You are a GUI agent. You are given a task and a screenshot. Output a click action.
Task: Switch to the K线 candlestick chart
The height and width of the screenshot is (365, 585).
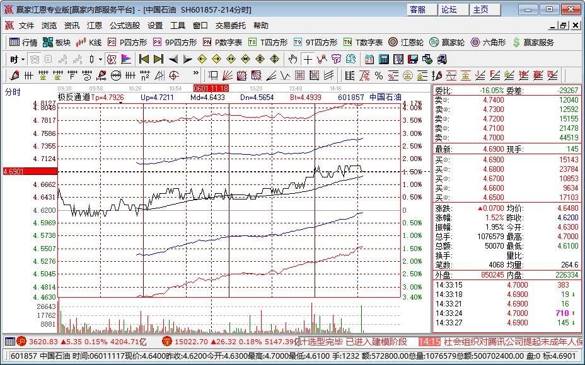(x=88, y=42)
